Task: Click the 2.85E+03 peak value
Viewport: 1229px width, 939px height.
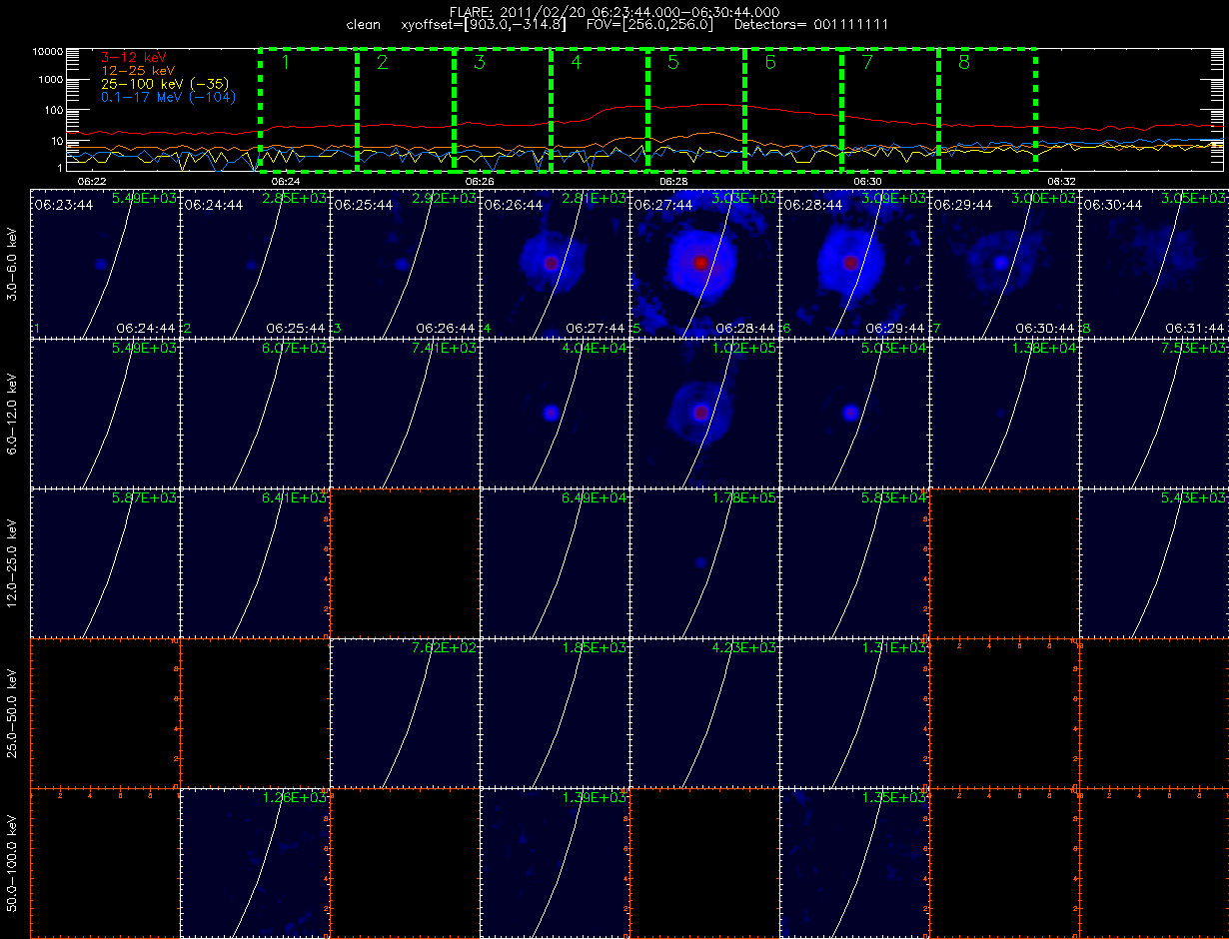Action: pos(295,199)
